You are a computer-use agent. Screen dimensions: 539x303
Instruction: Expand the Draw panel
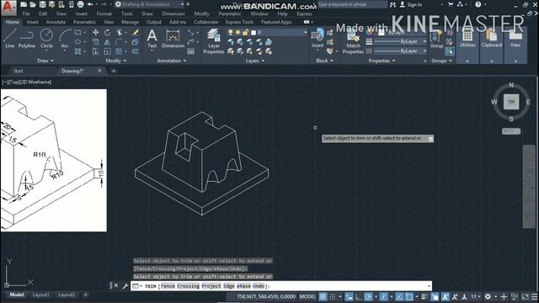45,61
